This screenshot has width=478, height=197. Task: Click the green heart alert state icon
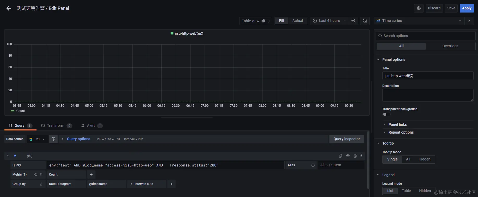pos(172,33)
